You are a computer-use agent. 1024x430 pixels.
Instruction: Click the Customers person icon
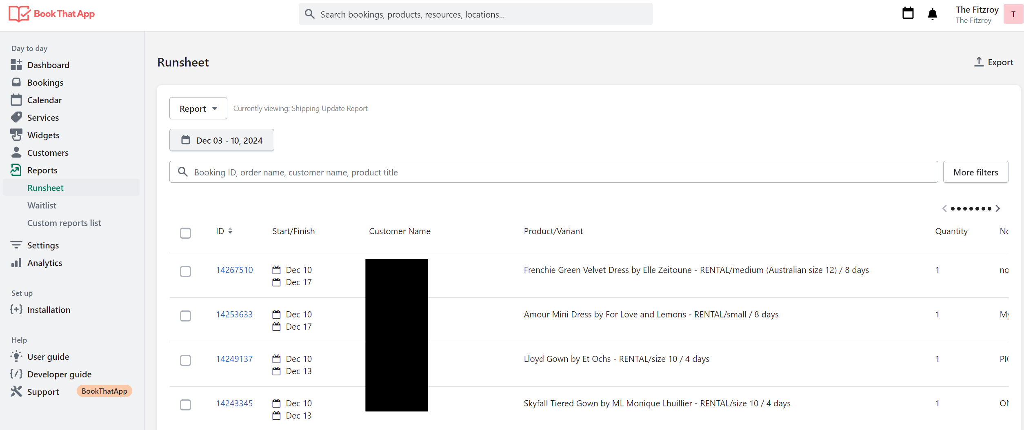pos(16,152)
